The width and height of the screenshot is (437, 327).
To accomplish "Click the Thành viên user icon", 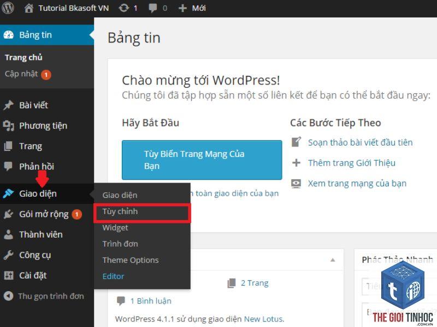I will [8, 234].
